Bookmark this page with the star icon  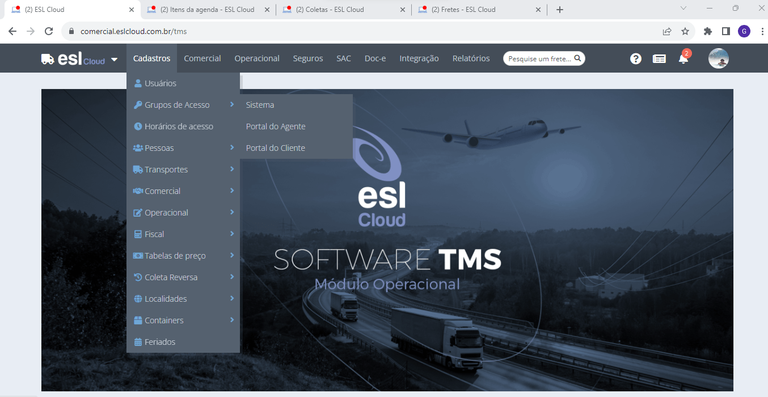pos(685,31)
